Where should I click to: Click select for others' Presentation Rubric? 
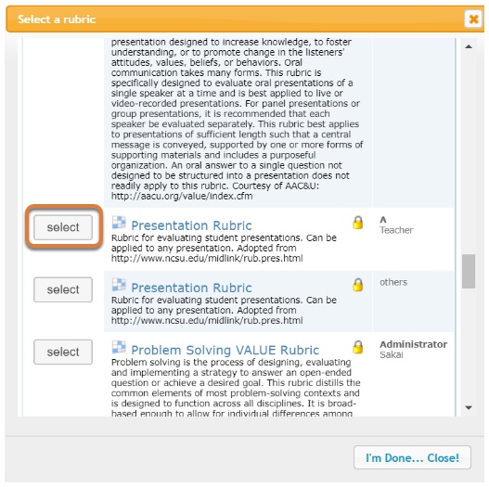(x=63, y=289)
